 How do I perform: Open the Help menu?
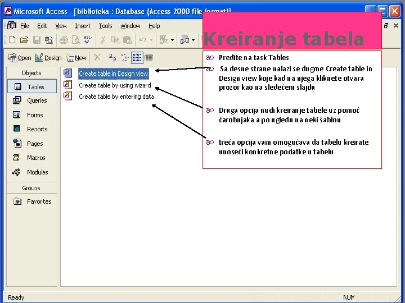[154, 26]
